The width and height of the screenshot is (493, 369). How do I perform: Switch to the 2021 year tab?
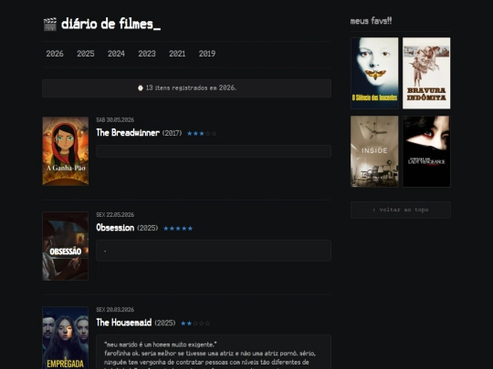pos(177,54)
